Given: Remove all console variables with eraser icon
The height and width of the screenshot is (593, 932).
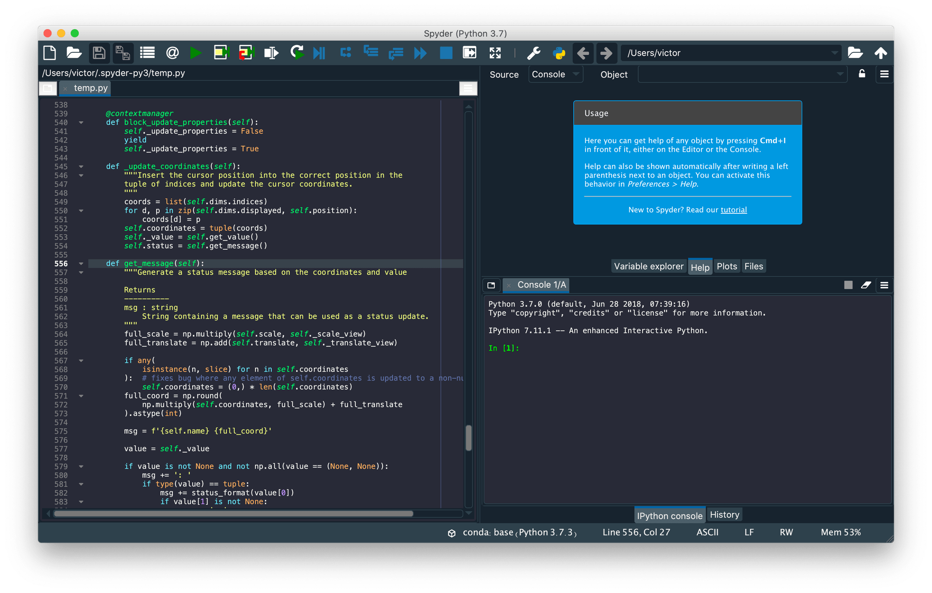Looking at the screenshot, I should click(866, 285).
